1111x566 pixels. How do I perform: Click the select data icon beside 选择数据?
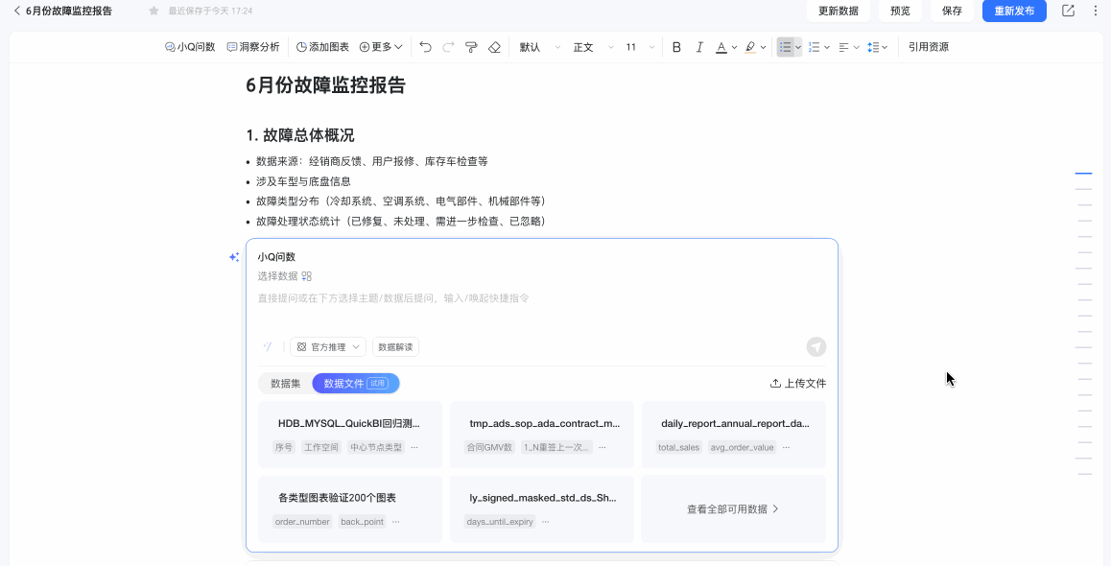coord(307,276)
